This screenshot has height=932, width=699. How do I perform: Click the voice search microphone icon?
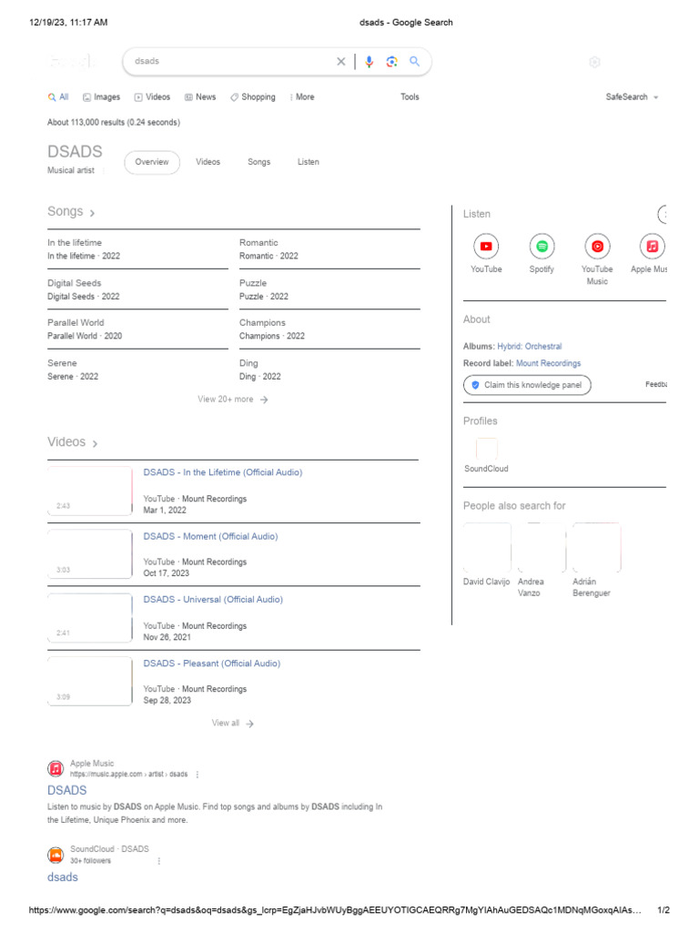click(369, 62)
